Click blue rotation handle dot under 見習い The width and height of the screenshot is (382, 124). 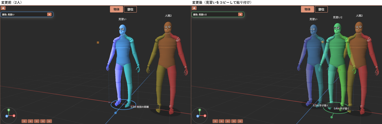tap(115, 113)
